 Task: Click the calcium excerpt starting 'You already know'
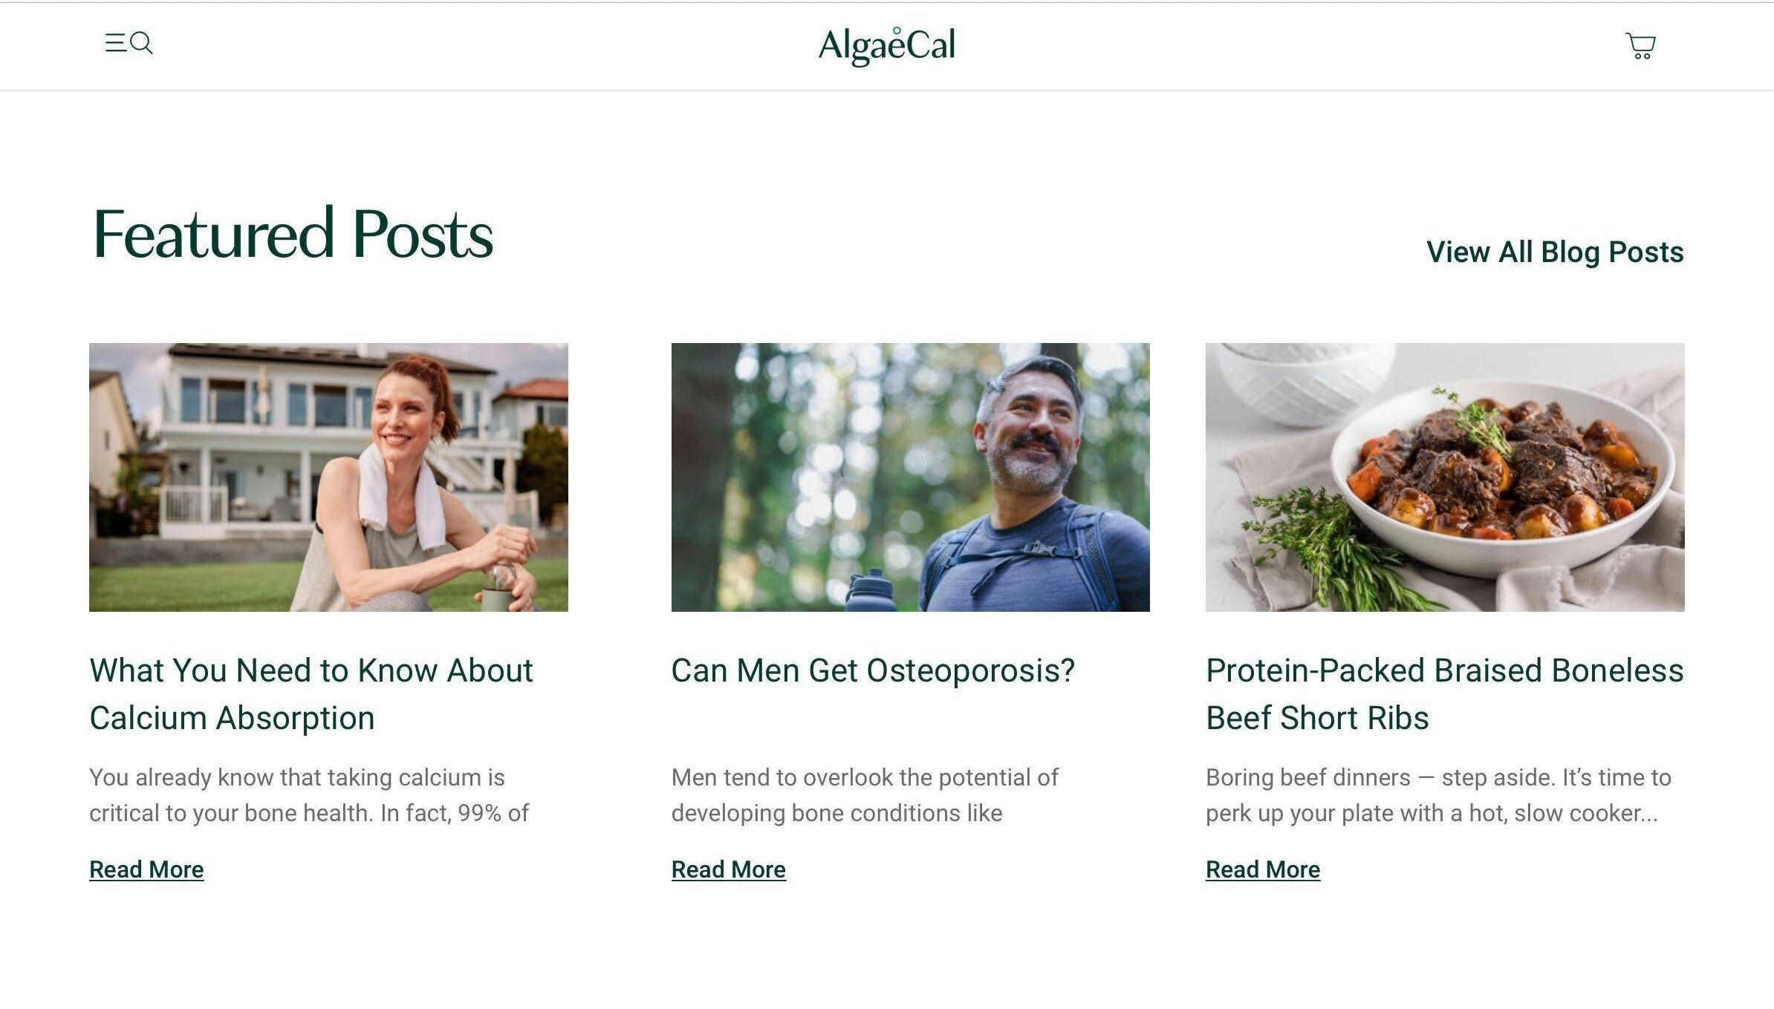[x=309, y=795]
